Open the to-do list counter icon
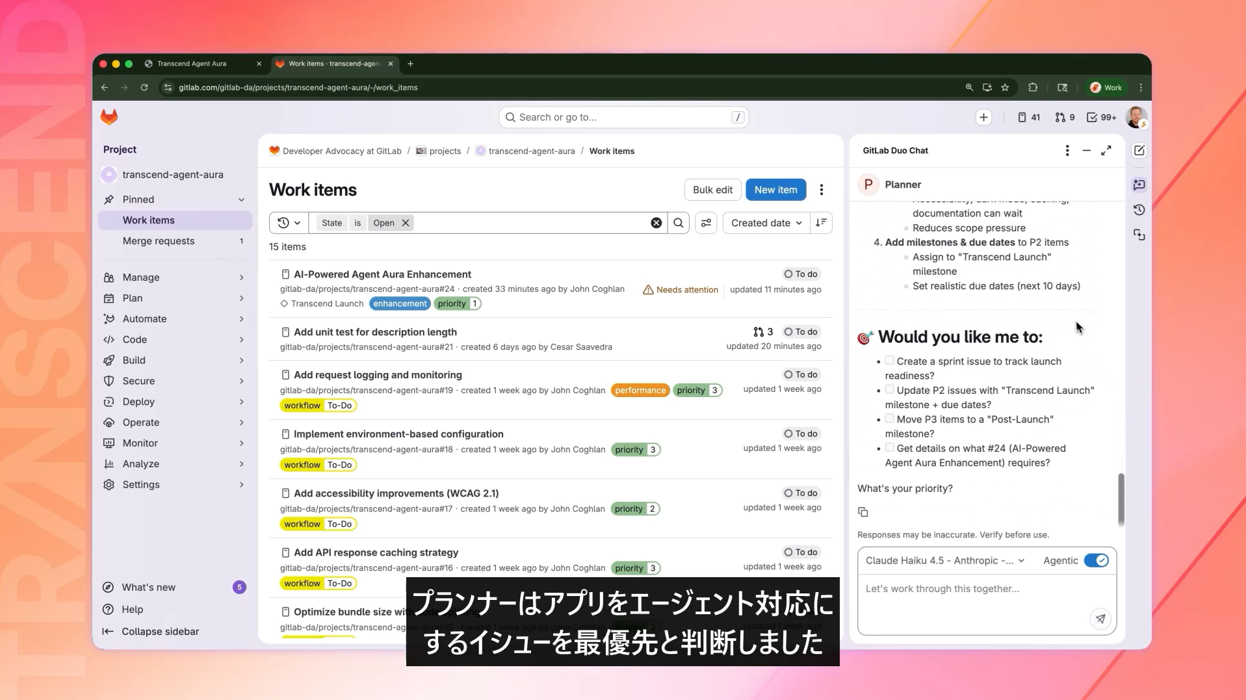This screenshot has height=700, width=1246. coord(1101,117)
